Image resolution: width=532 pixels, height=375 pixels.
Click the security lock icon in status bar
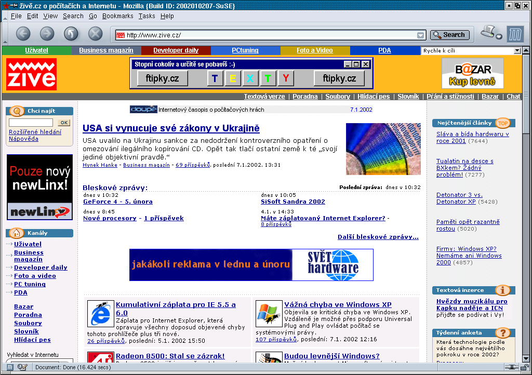pyautogui.click(x=525, y=367)
